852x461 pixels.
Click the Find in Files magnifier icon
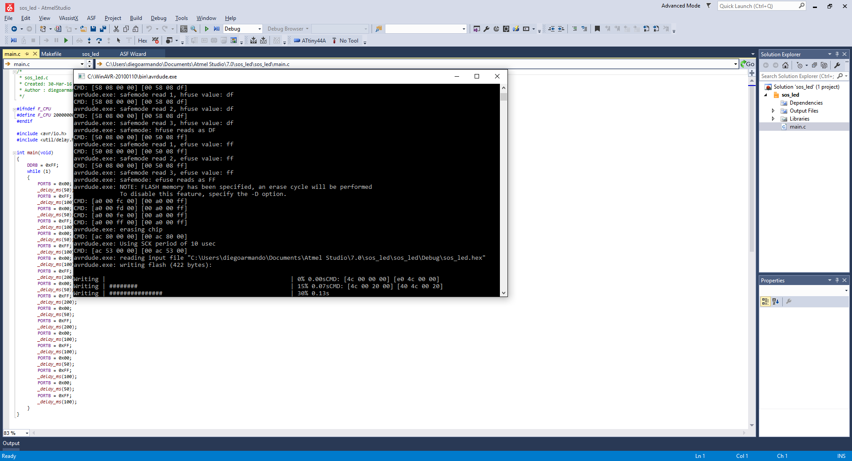coord(194,29)
